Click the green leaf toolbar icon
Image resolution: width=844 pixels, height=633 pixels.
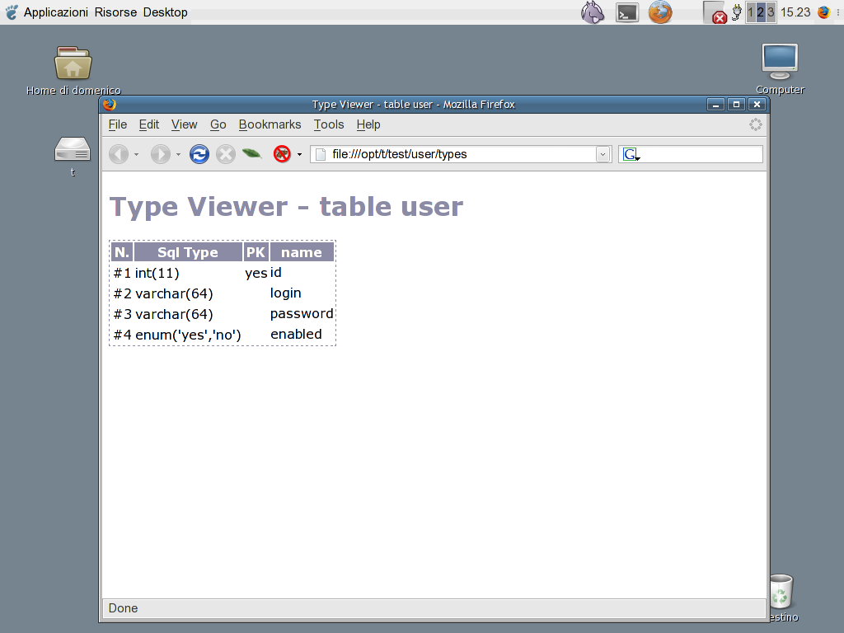[x=252, y=154]
